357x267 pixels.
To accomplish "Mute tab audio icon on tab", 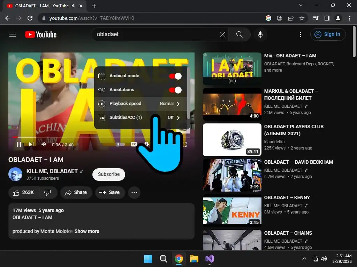I will click(x=73, y=6).
